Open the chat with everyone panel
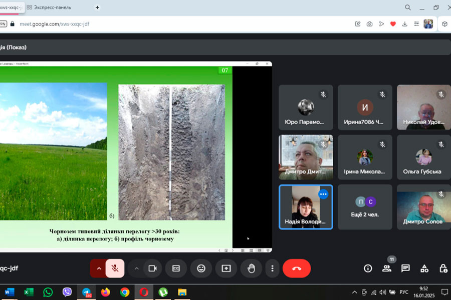Screen dimensions: 451x300 tap(405, 268)
